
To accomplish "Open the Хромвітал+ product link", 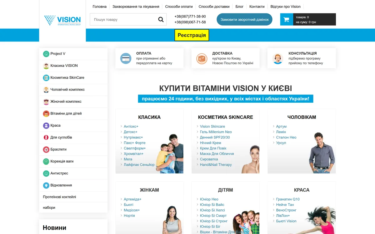I will (x=134, y=154).
